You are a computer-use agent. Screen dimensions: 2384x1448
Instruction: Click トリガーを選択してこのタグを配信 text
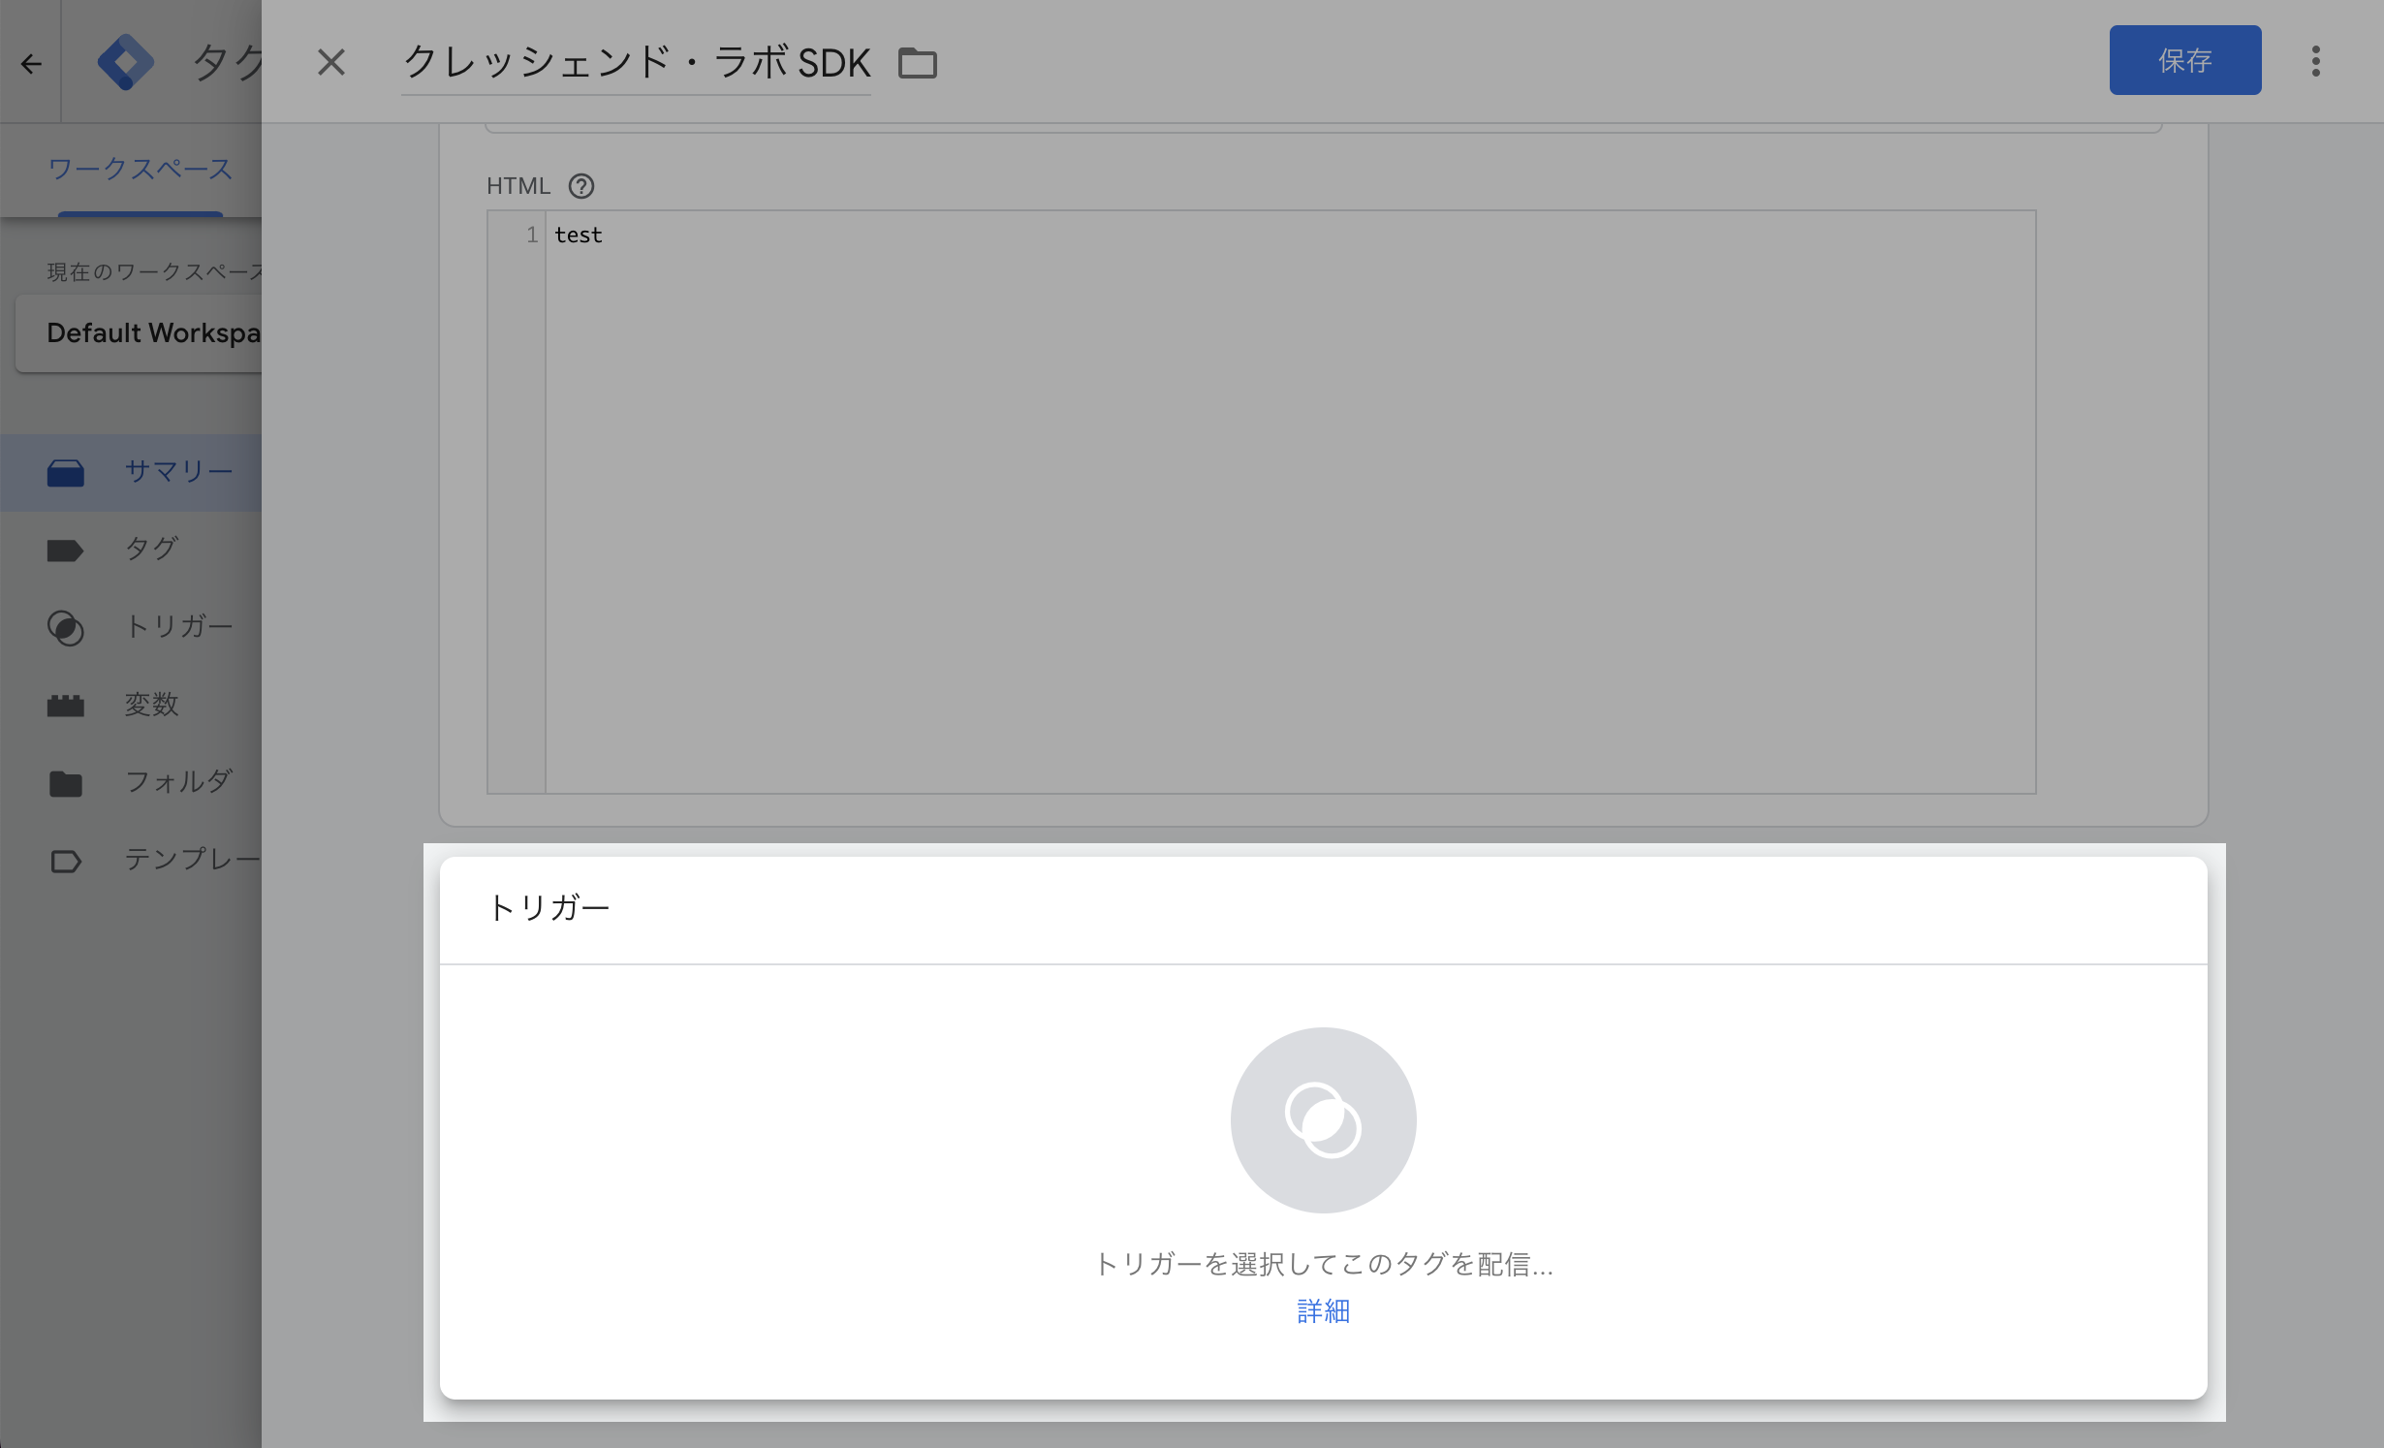[x=1323, y=1264]
